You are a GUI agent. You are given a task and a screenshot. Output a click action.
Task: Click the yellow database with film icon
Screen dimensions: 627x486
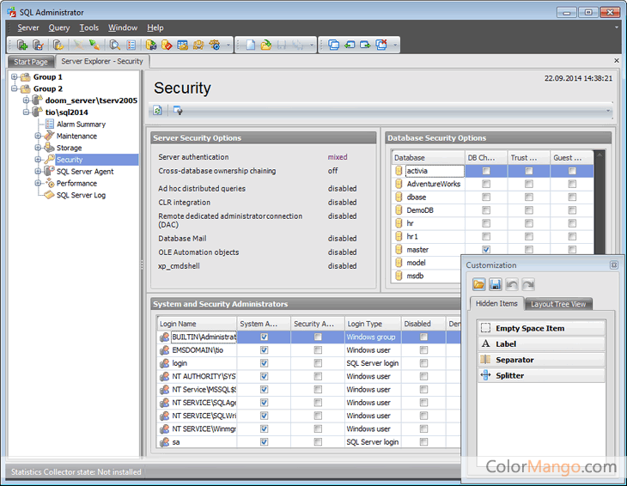(x=151, y=45)
